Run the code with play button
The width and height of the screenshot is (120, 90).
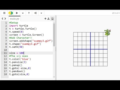tap(17, 13)
